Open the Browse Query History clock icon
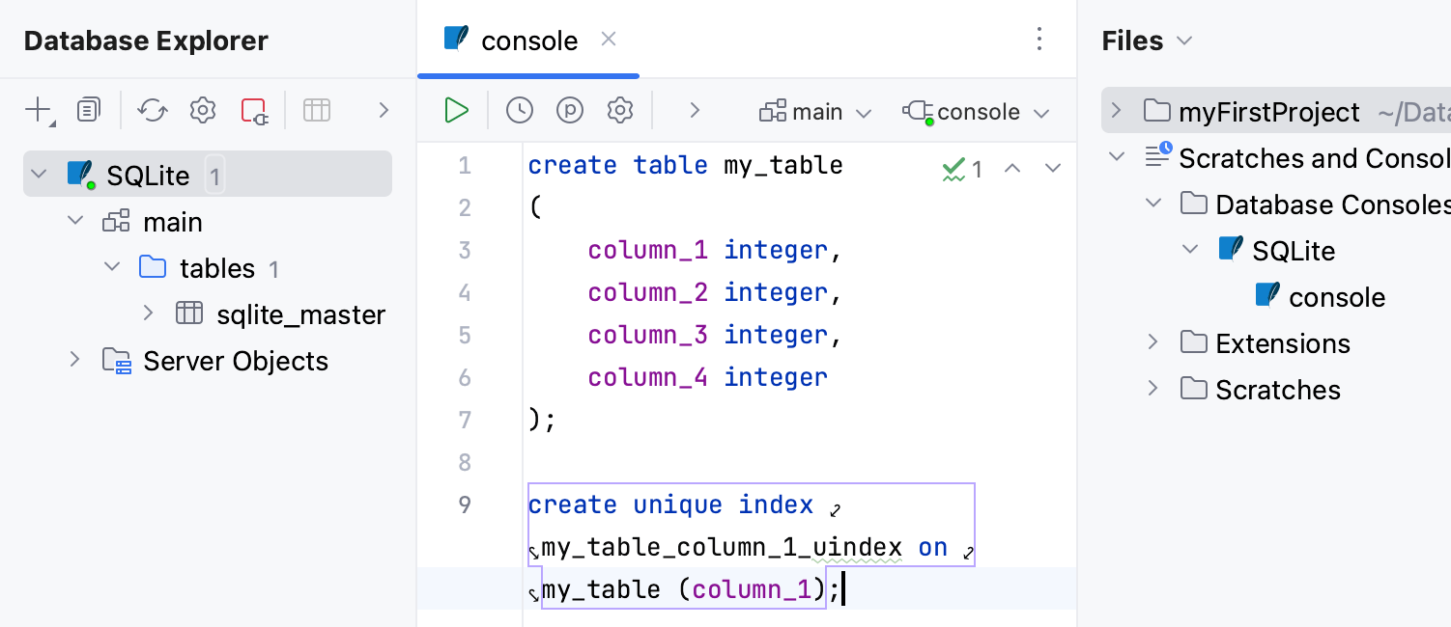The height and width of the screenshot is (627, 1451). tap(520, 111)
